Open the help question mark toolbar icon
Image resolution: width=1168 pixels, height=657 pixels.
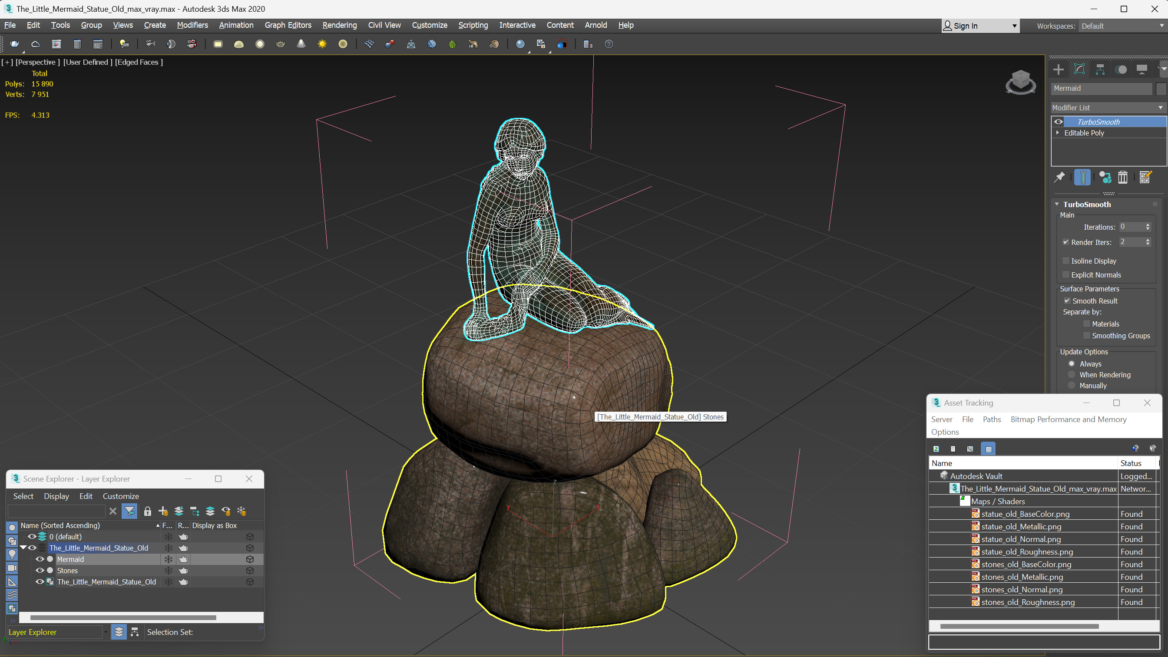(609, 44)
